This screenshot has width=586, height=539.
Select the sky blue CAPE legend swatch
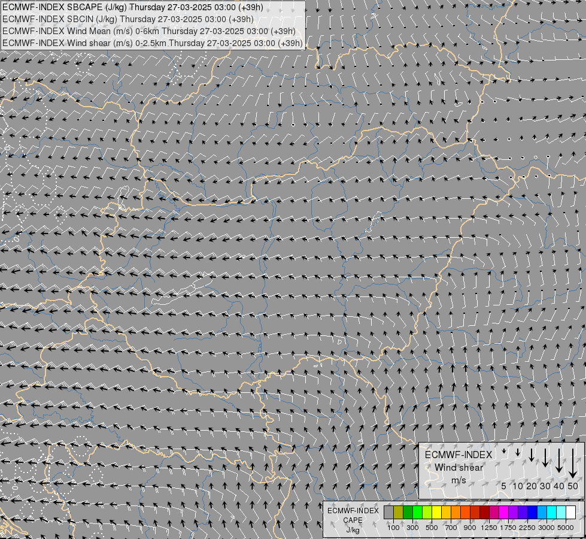click(x=542, y=512)
